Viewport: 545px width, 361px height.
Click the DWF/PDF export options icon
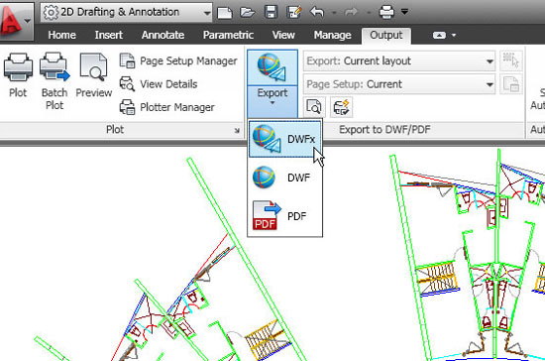coord(341,107)
